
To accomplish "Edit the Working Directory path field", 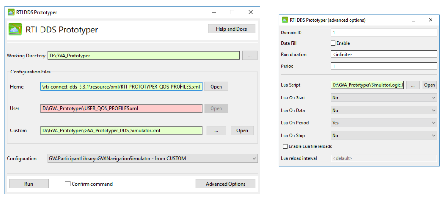I will [x=143, y=56].
